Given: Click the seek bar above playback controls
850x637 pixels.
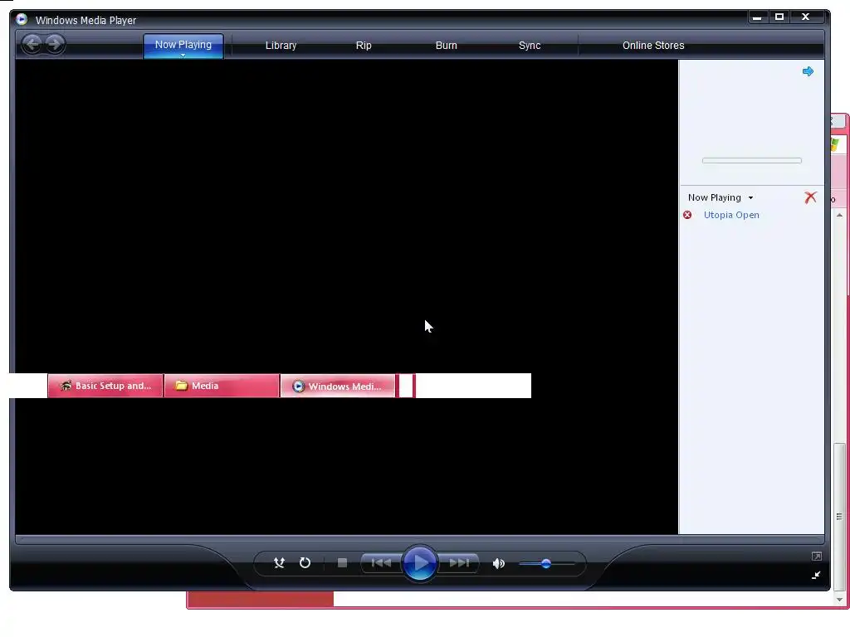Looking at the screenshot, I should pos(419,539).
